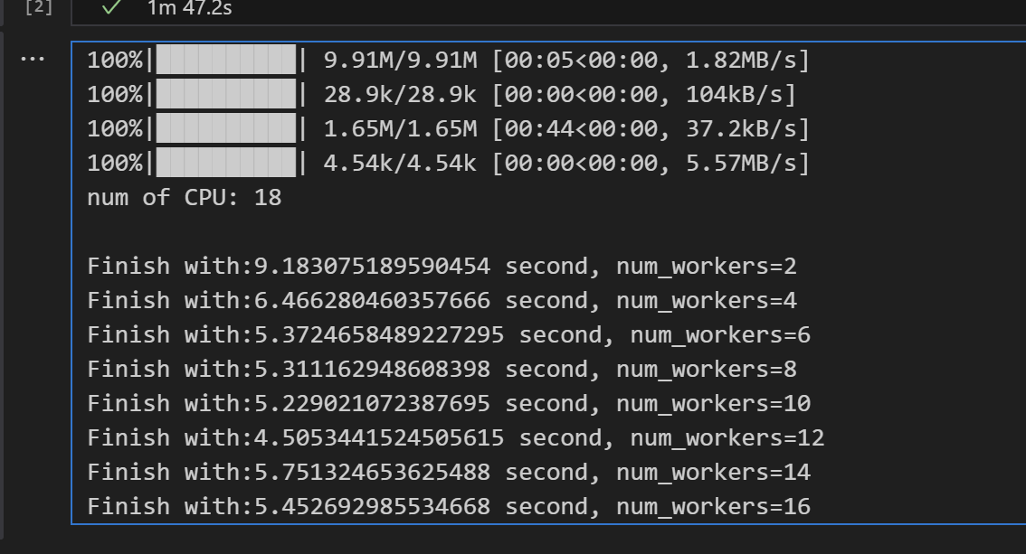Viewport: 1026px width, 554px height.
Task: Click the 'num of CPU: 18' line
Action: point(185,197)
